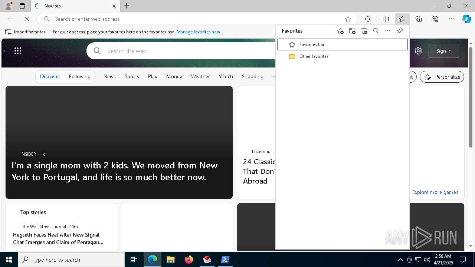This screenshot has height=267, width=475.
Task: Open PowerShell from the taskbar
Action: click(225, 260)
